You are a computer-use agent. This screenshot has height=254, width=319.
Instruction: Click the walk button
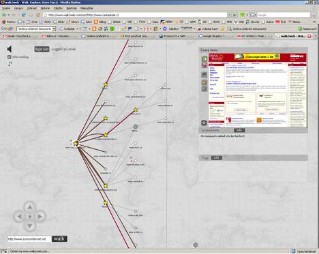[59, 238]
